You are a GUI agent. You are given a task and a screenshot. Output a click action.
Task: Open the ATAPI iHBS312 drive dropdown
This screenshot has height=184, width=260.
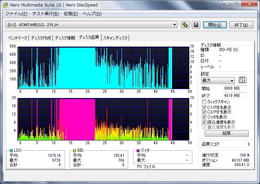coord(91,25)
